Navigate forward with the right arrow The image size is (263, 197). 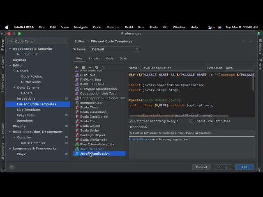point(251,41)
